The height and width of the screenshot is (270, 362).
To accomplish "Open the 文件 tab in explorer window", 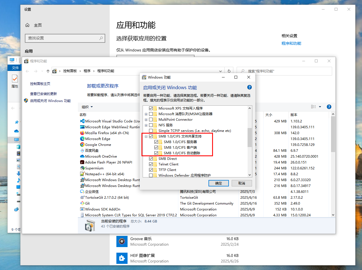I will (x=15, y=68).
